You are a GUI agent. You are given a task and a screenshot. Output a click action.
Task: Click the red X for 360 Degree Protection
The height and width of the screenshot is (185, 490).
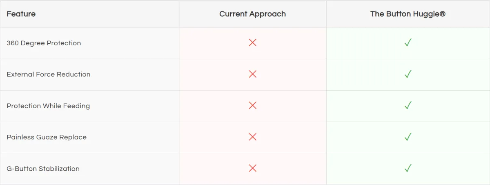(253, 42)
